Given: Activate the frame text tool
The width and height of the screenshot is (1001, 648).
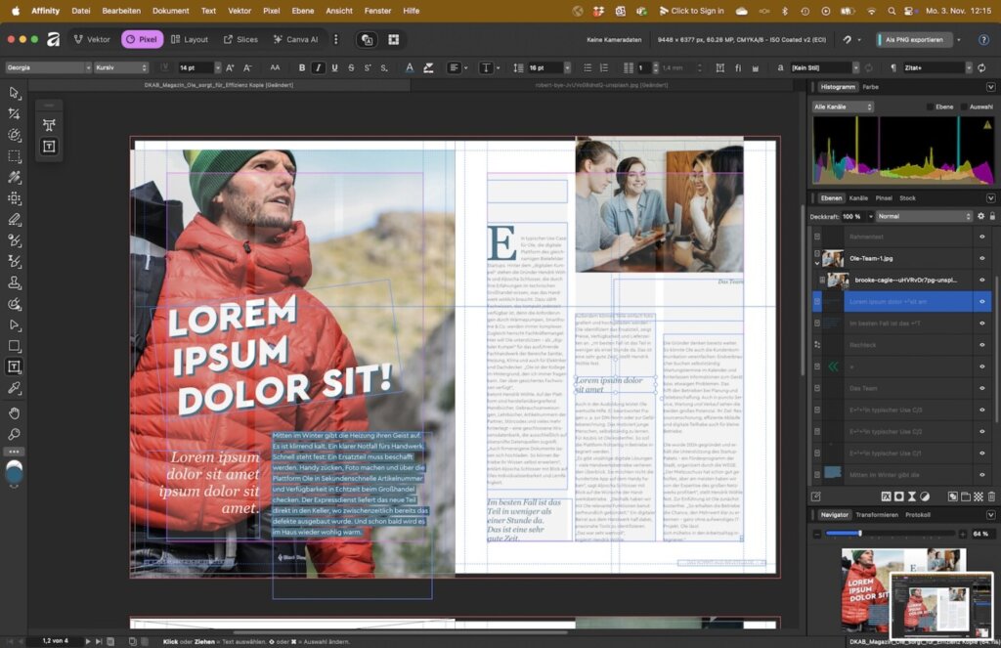Looking at the screenshot, I should point(15,367).
